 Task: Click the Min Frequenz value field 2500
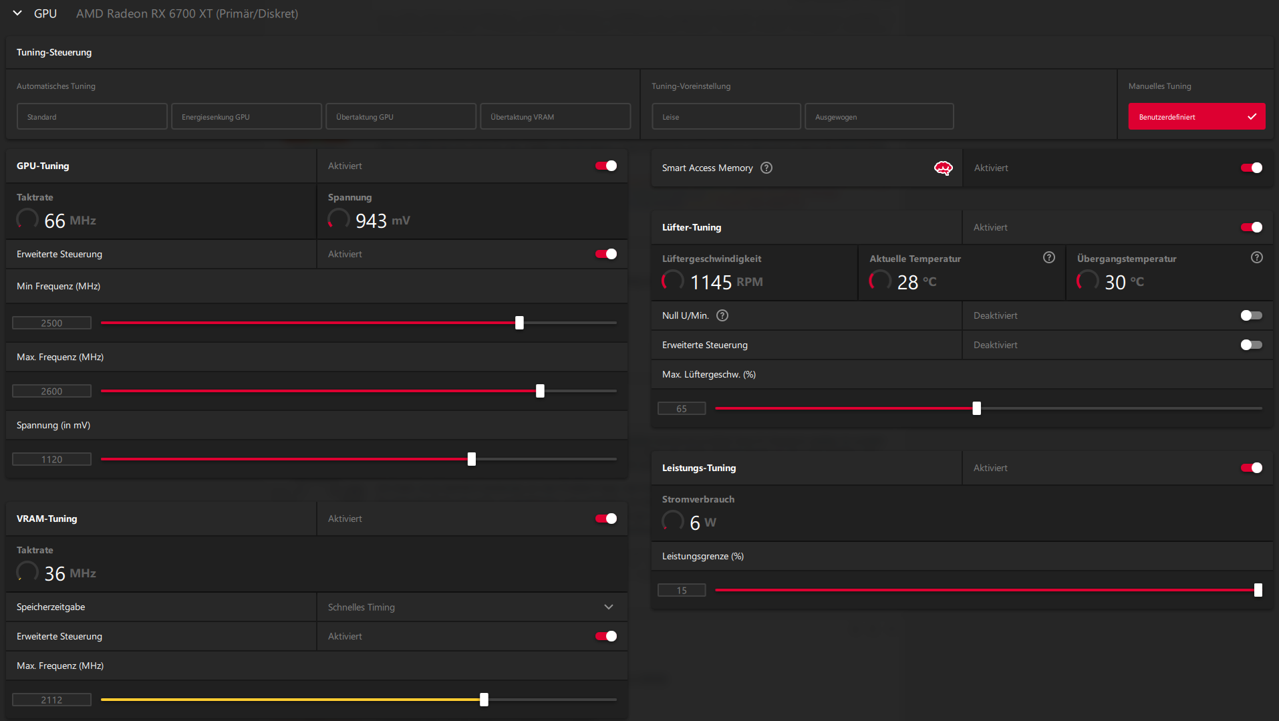pos(51,323)
